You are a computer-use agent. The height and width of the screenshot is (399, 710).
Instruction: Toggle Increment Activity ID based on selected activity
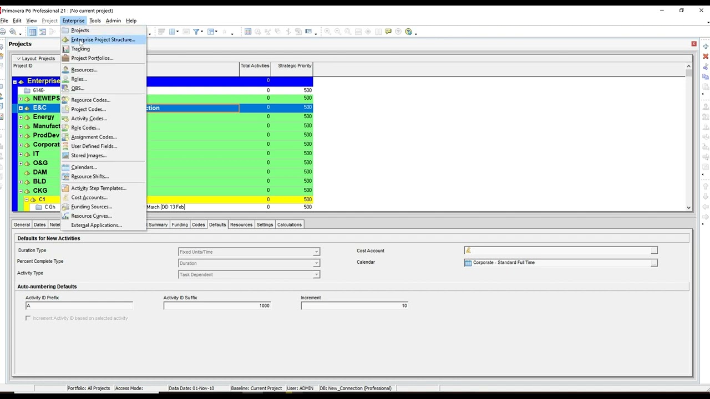pyautogui.click(x=28, y=318)
